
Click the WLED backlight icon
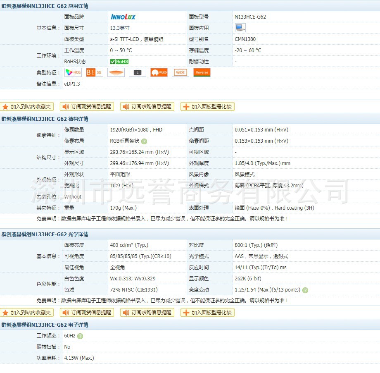pos(159,72)
